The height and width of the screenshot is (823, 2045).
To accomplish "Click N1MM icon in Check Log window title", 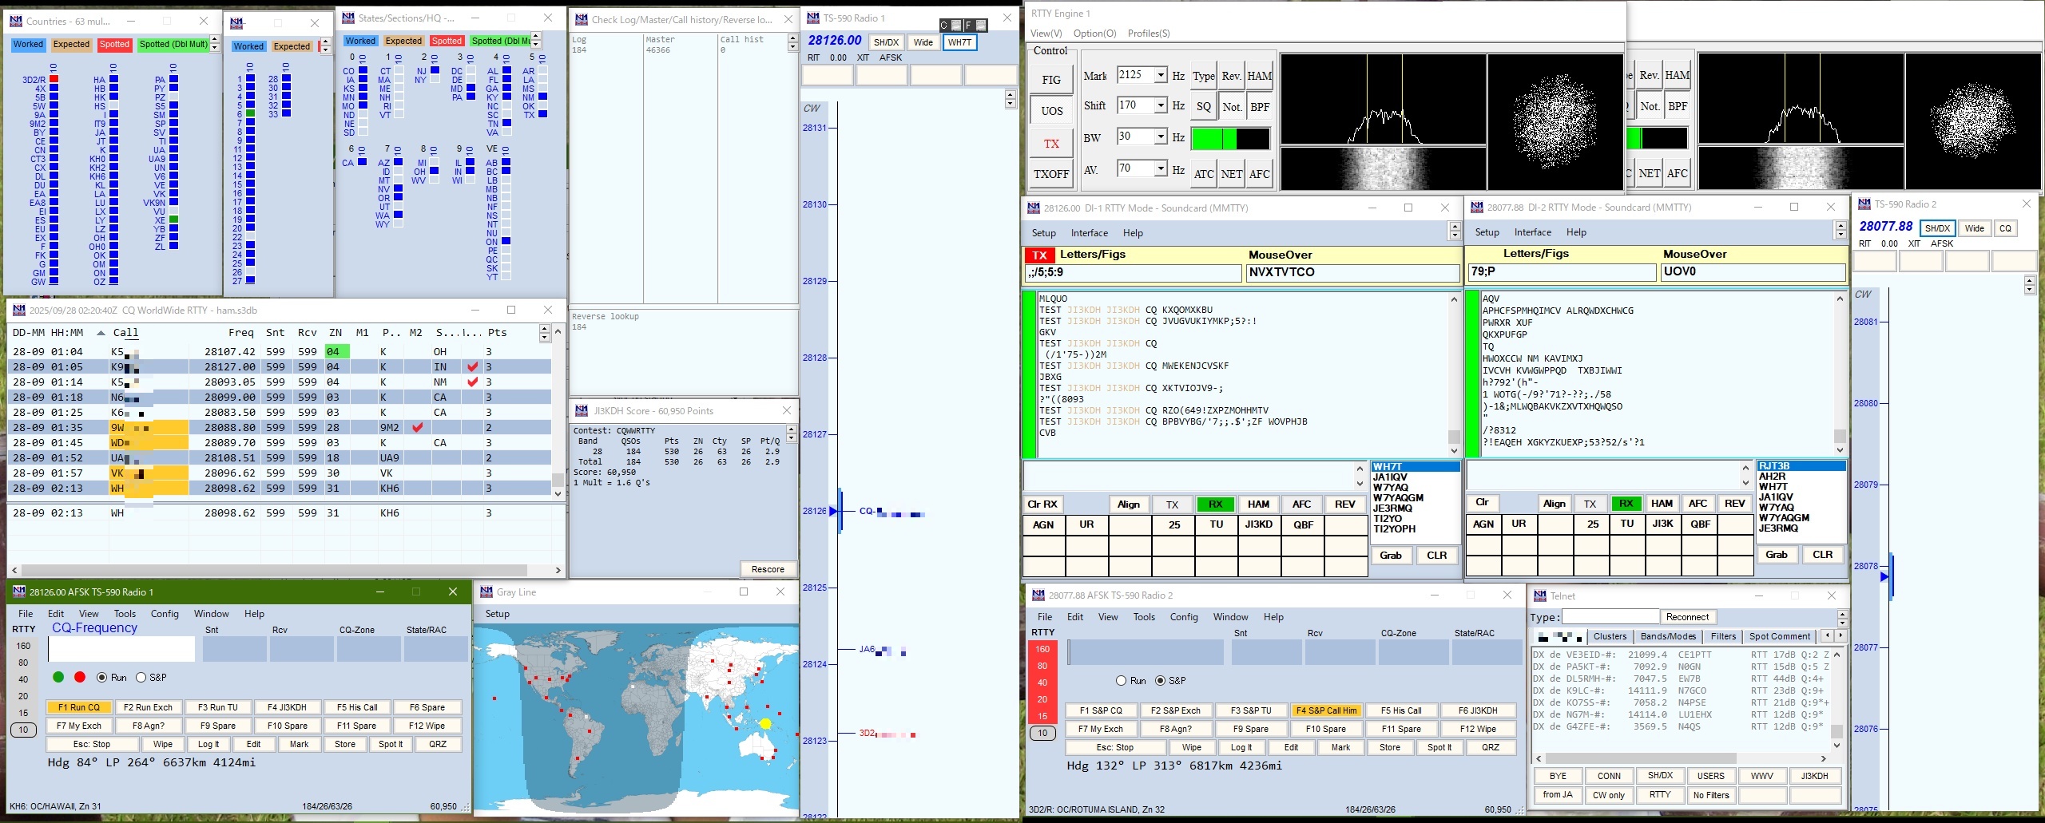I will point(581,19).
